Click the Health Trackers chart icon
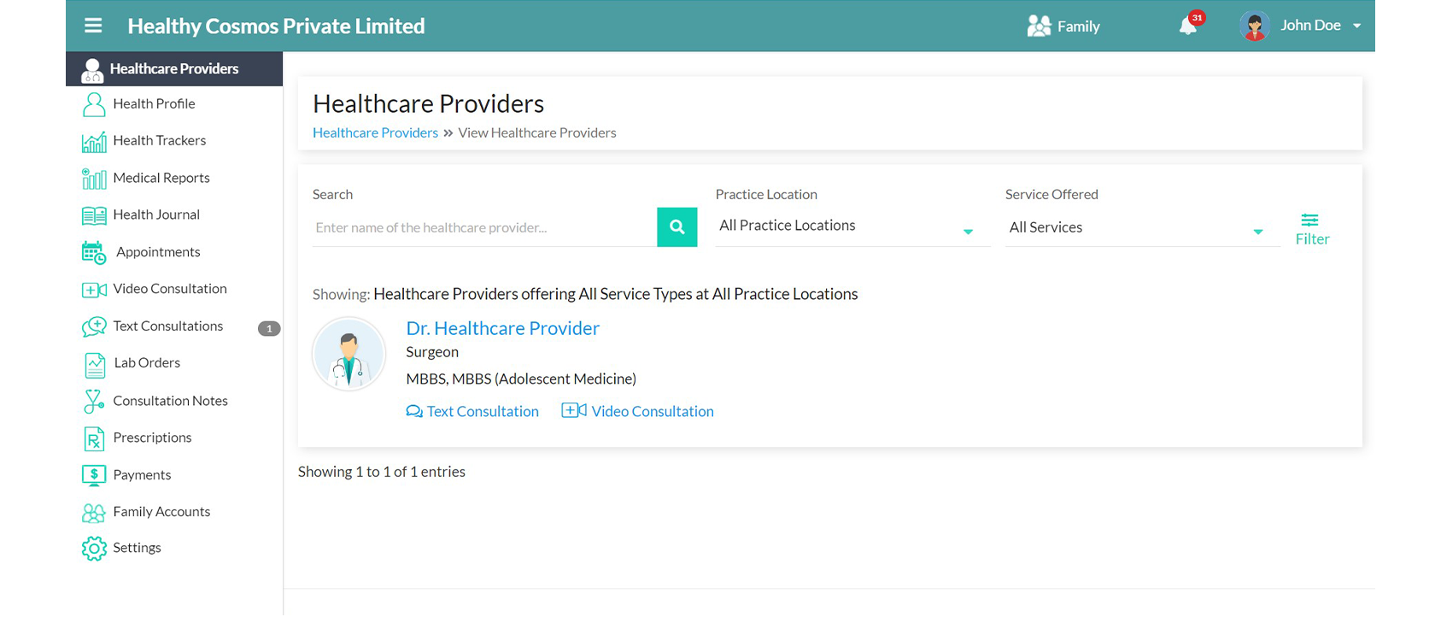Screen dimensions: 1441x617 coord(94,142)
